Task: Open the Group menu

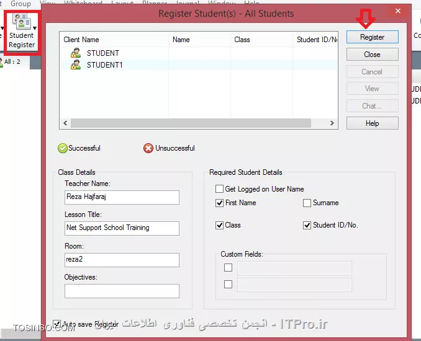Action: coord(20,4)
